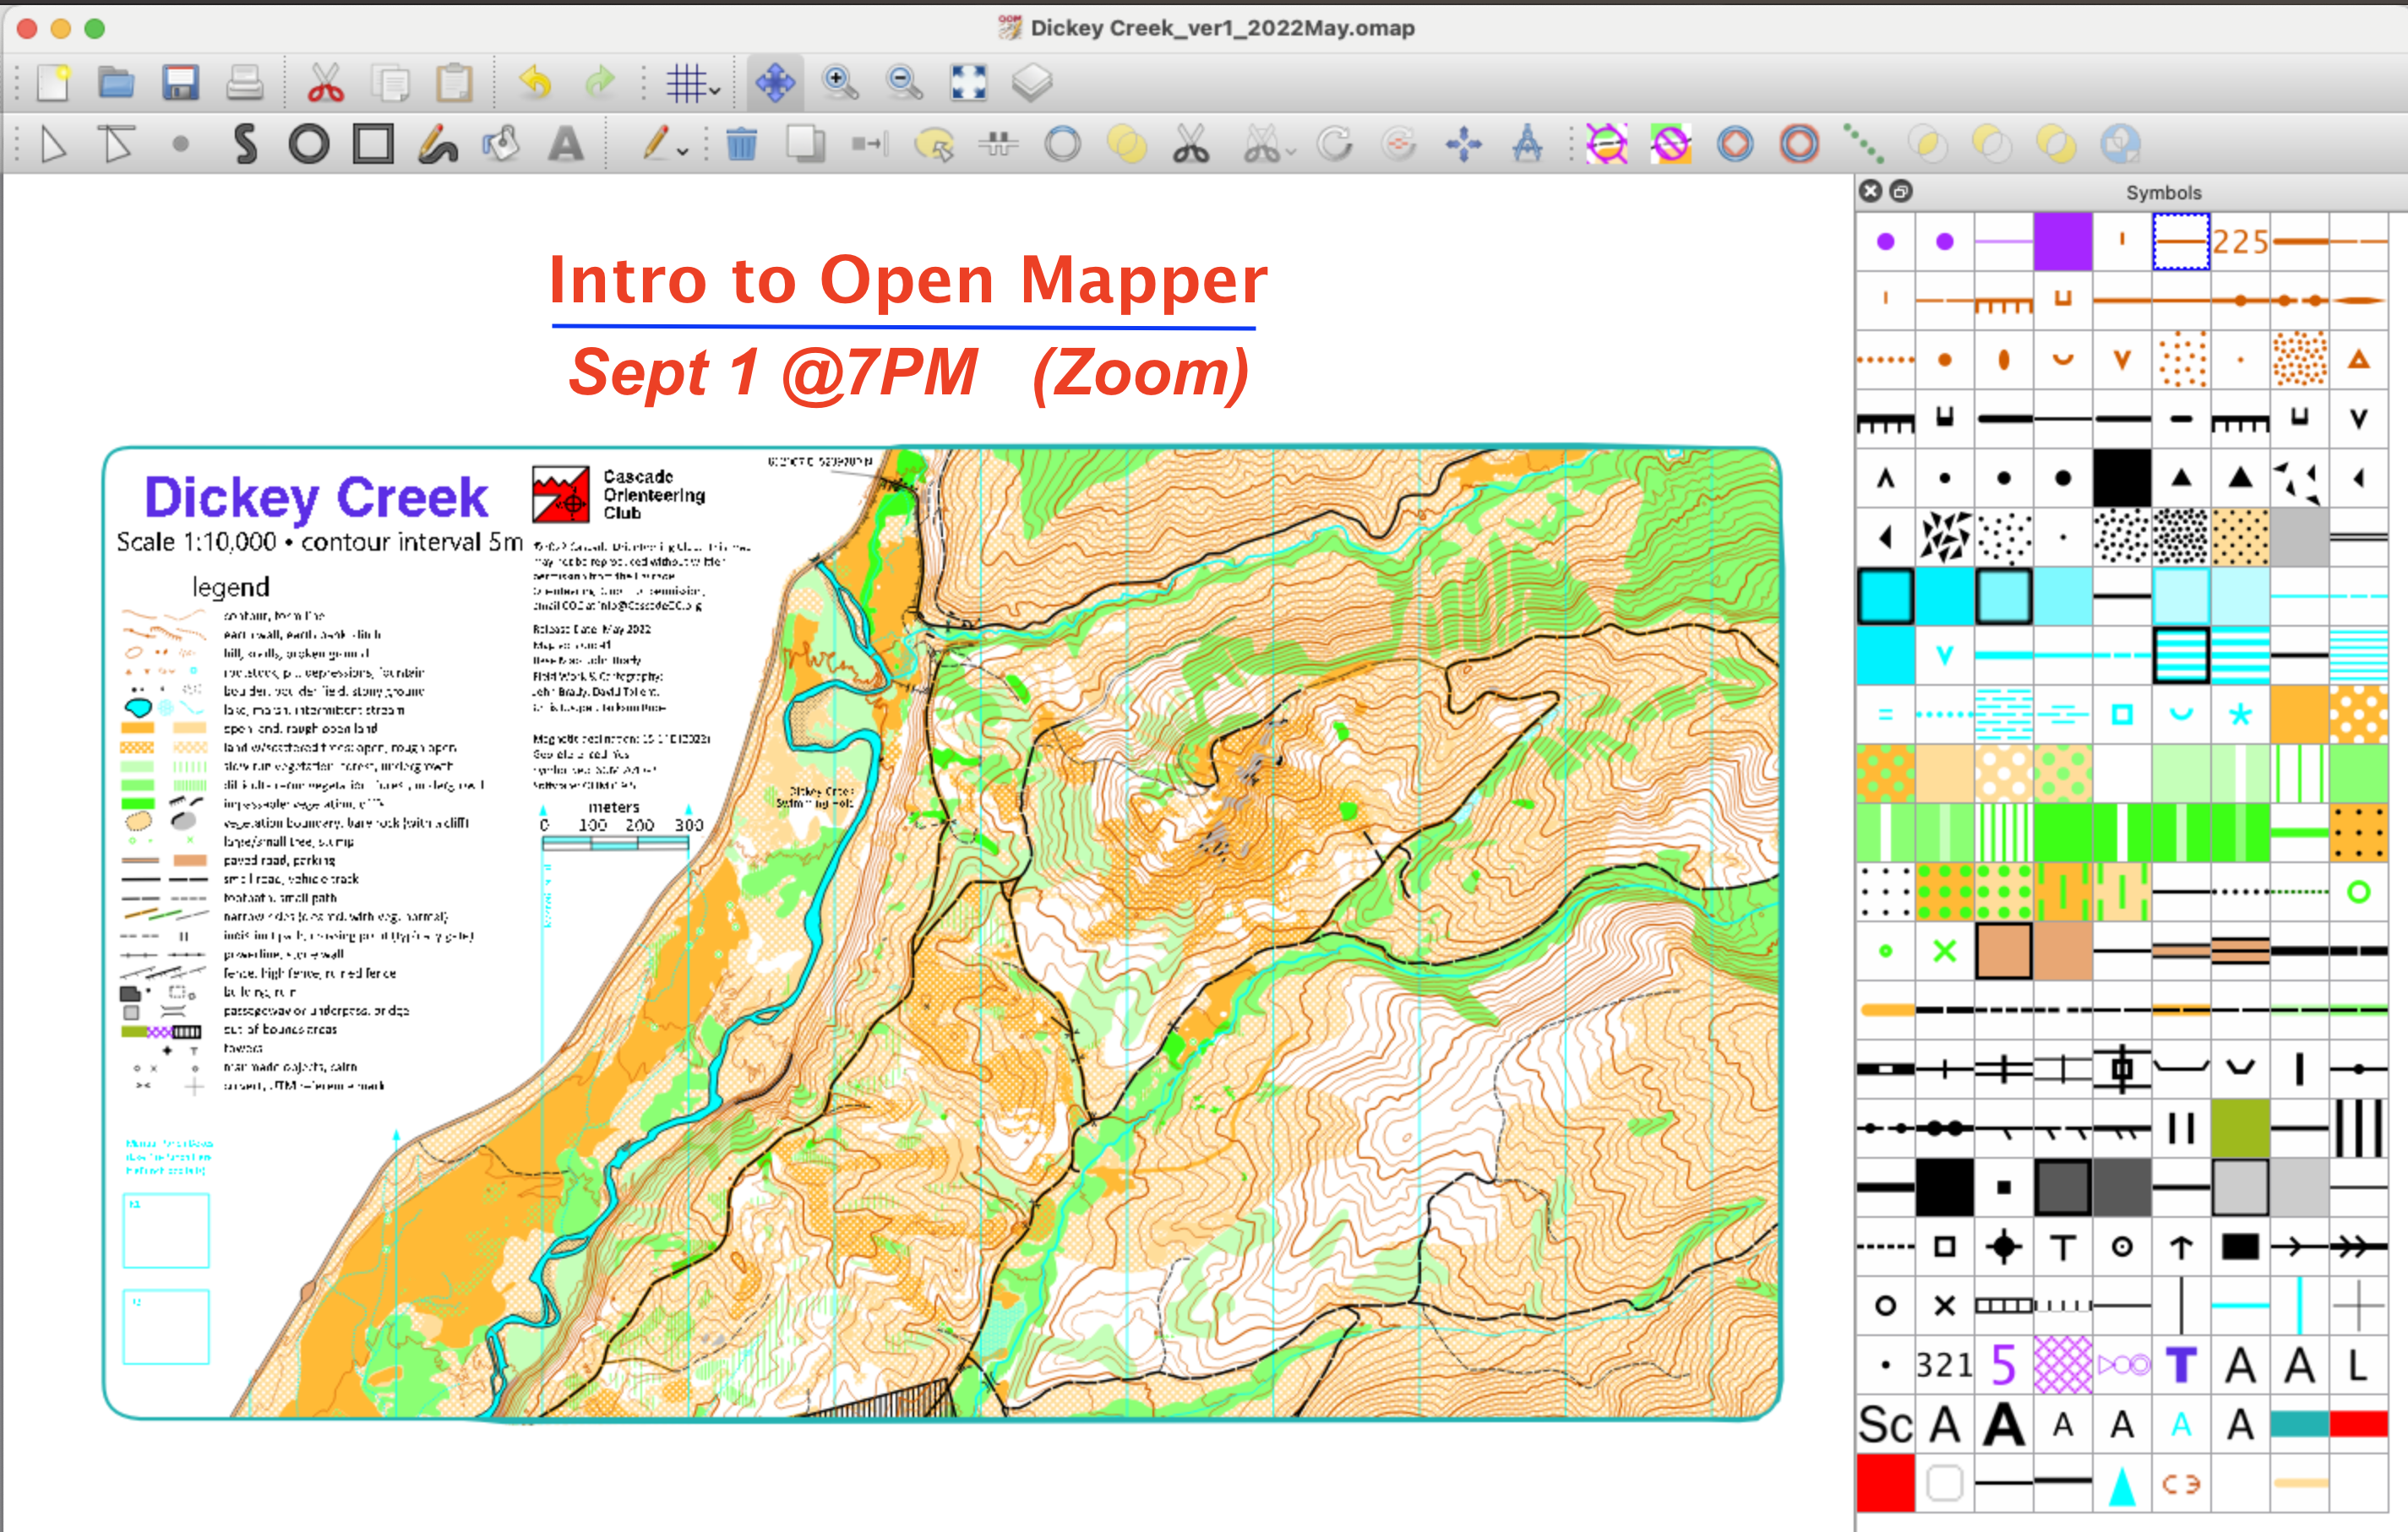Screen dimensions: 2408x1532
Task: Cut selection using red scissors icon
Action: [326, 83]
